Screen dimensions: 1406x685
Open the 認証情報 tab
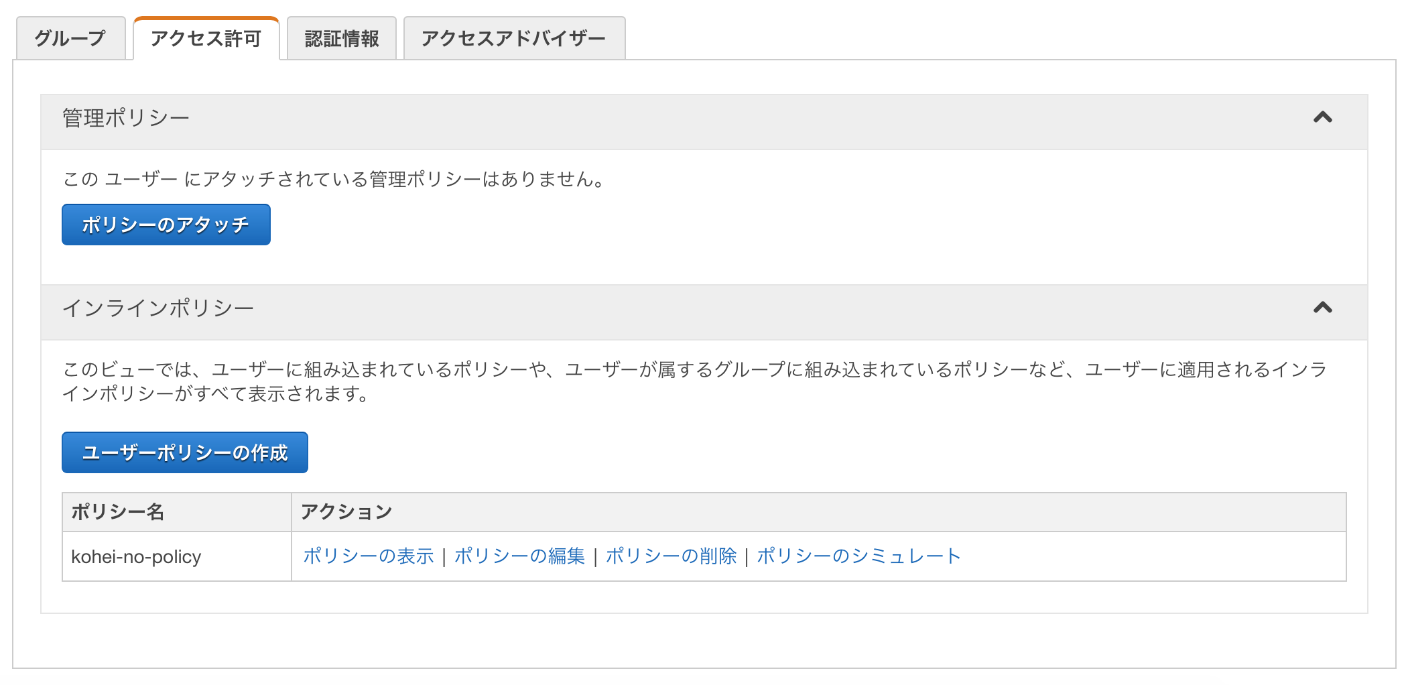coord(342,38)
